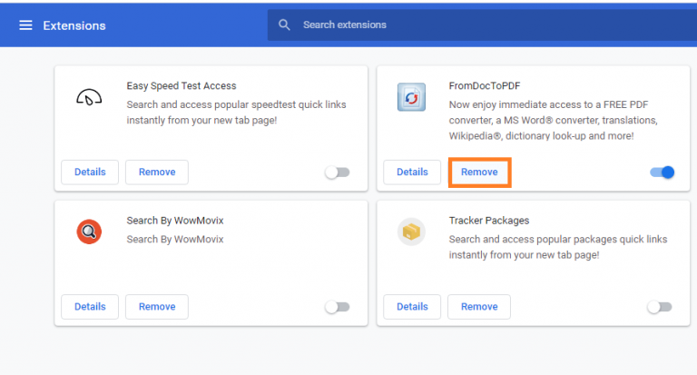Click the Tracker Packages box icon
The height and width of the screenshot is (375, 697).
tap(411, 232)
